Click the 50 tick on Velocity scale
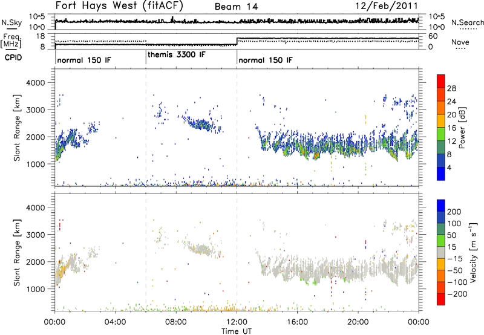Viewport: 484px width, 335px height. (x=451, y=235)
